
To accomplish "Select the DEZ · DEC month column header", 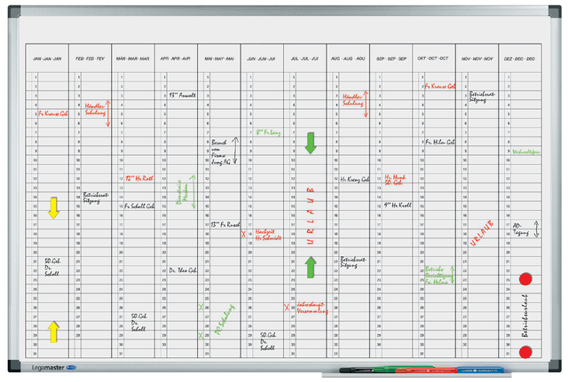I will (519, 58).
